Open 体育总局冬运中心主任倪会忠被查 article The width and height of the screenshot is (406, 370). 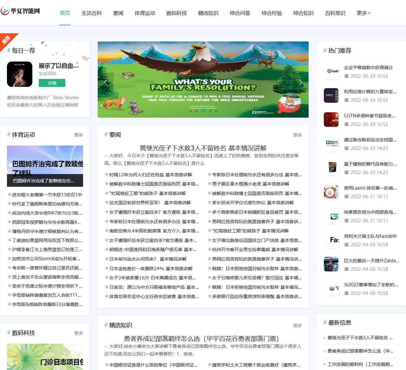click(x=154, y=296)
